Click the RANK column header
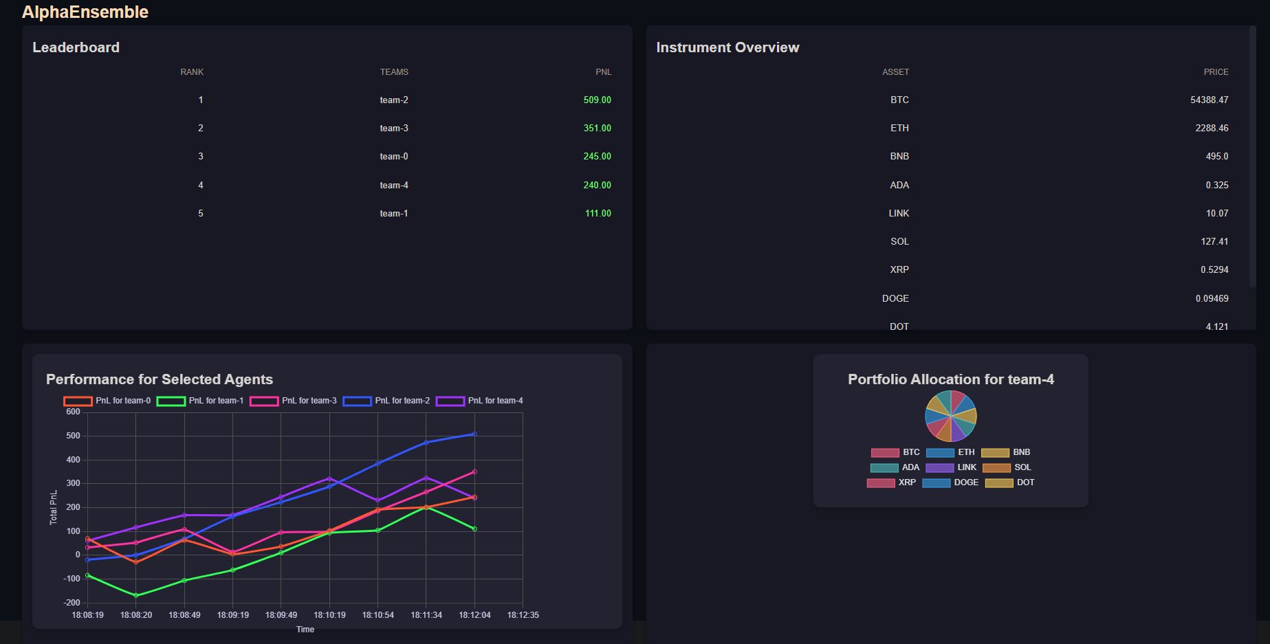1270x644 pixels. 192,72
